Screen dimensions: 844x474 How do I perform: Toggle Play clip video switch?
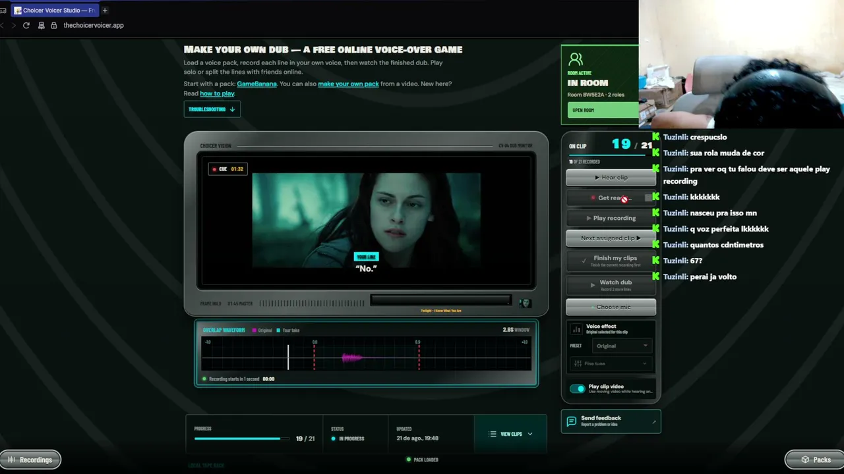pos(577,388)
